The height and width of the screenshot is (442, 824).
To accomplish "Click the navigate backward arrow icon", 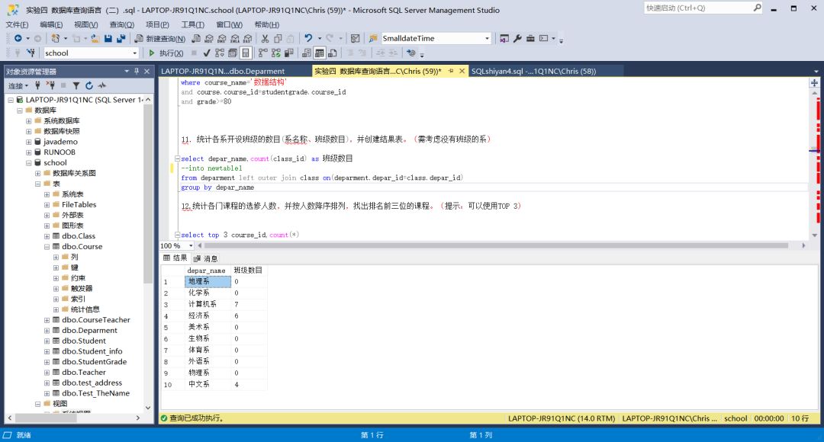I will [18, 38].
